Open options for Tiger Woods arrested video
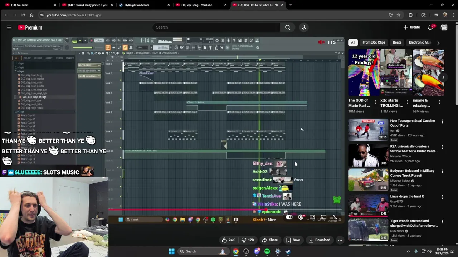 tap(442, 222)
